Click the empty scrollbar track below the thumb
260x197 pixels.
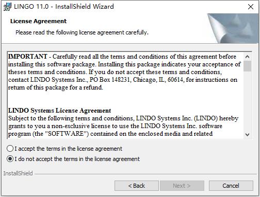click(247, 101)
